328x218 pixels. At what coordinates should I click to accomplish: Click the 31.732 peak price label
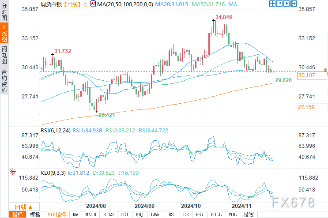click(63, 51)
